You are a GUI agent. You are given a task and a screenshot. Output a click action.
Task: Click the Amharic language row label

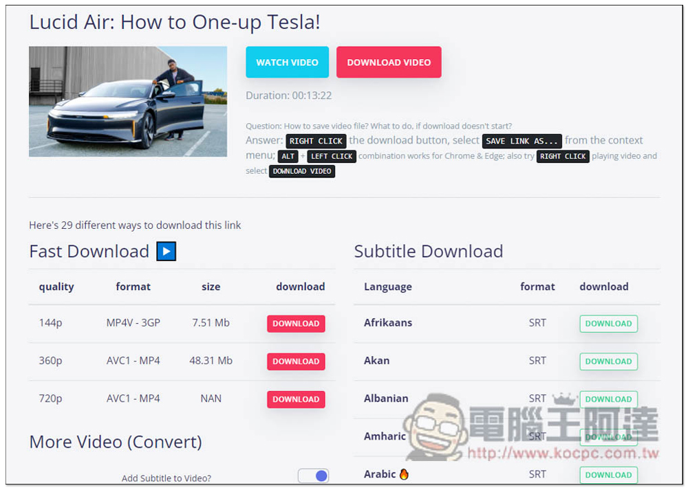click(385, 436)
